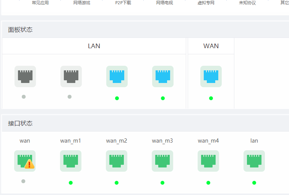Click the warning triangle on wan interface
Screen dimensions: 289x195
[x=29, y=164]
